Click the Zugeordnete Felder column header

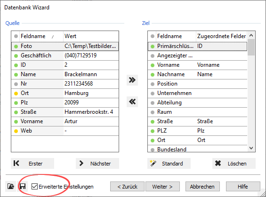(x=221, y=36)
